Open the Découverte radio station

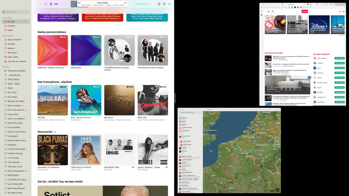point(86,50)
